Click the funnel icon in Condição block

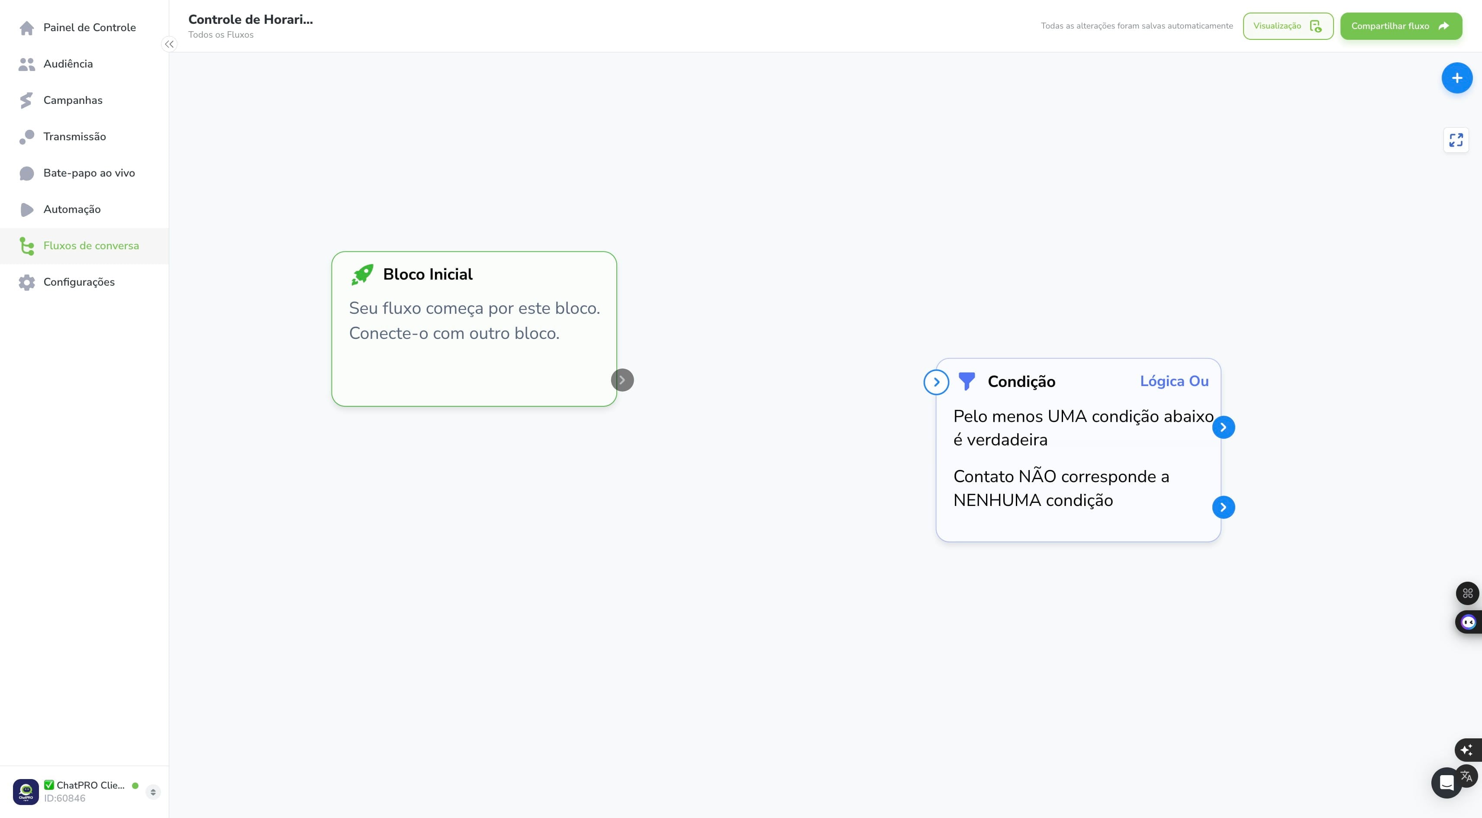(967, 381)
